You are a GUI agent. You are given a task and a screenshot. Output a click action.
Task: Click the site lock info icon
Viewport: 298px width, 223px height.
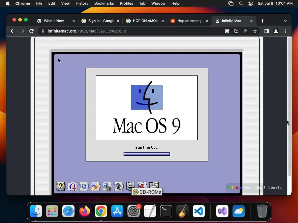click(43, 31)
